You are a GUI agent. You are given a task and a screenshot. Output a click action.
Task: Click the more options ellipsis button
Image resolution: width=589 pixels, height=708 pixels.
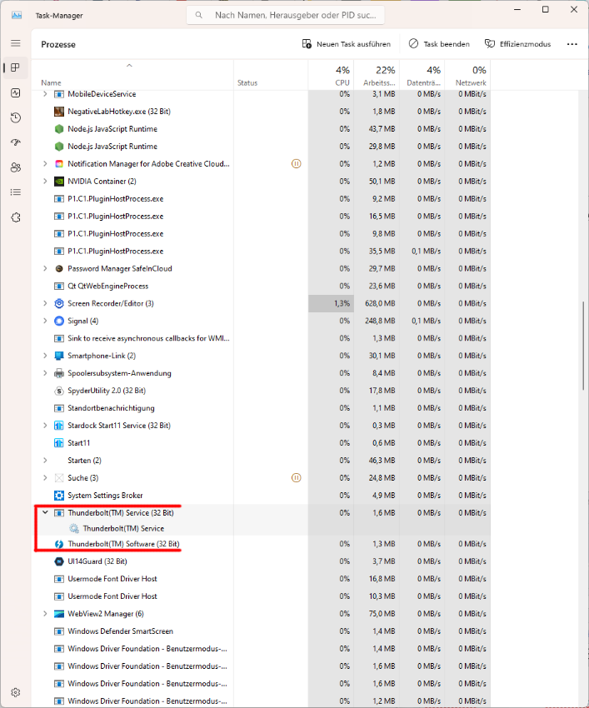point(572,44)
